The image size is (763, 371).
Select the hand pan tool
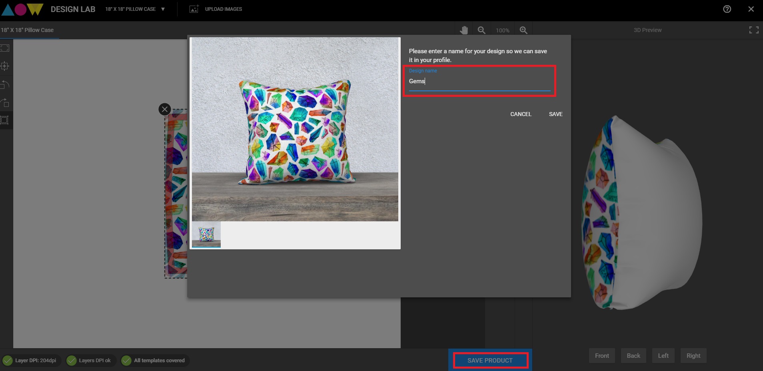pos(464,30)
